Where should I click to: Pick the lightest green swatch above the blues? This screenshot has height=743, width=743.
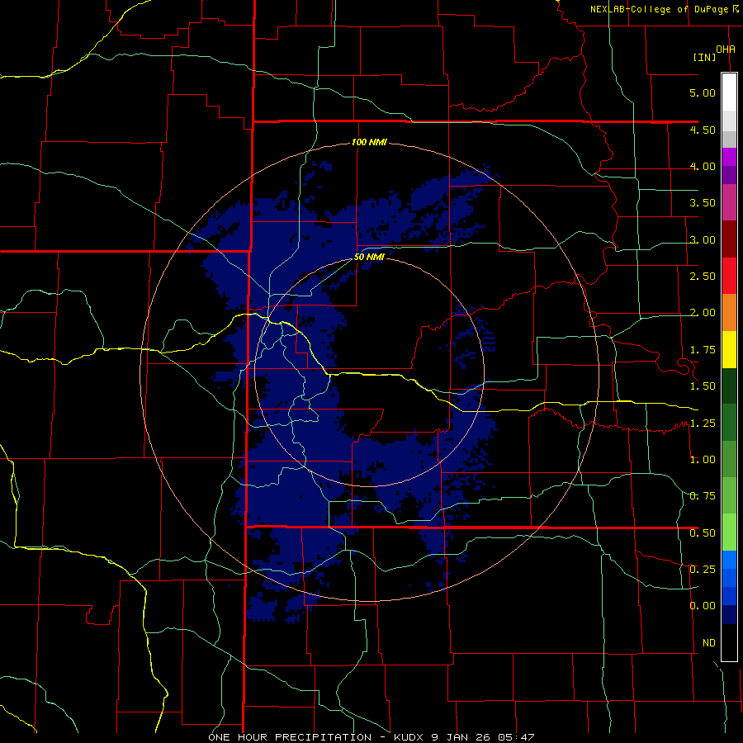tap(729, 532)
